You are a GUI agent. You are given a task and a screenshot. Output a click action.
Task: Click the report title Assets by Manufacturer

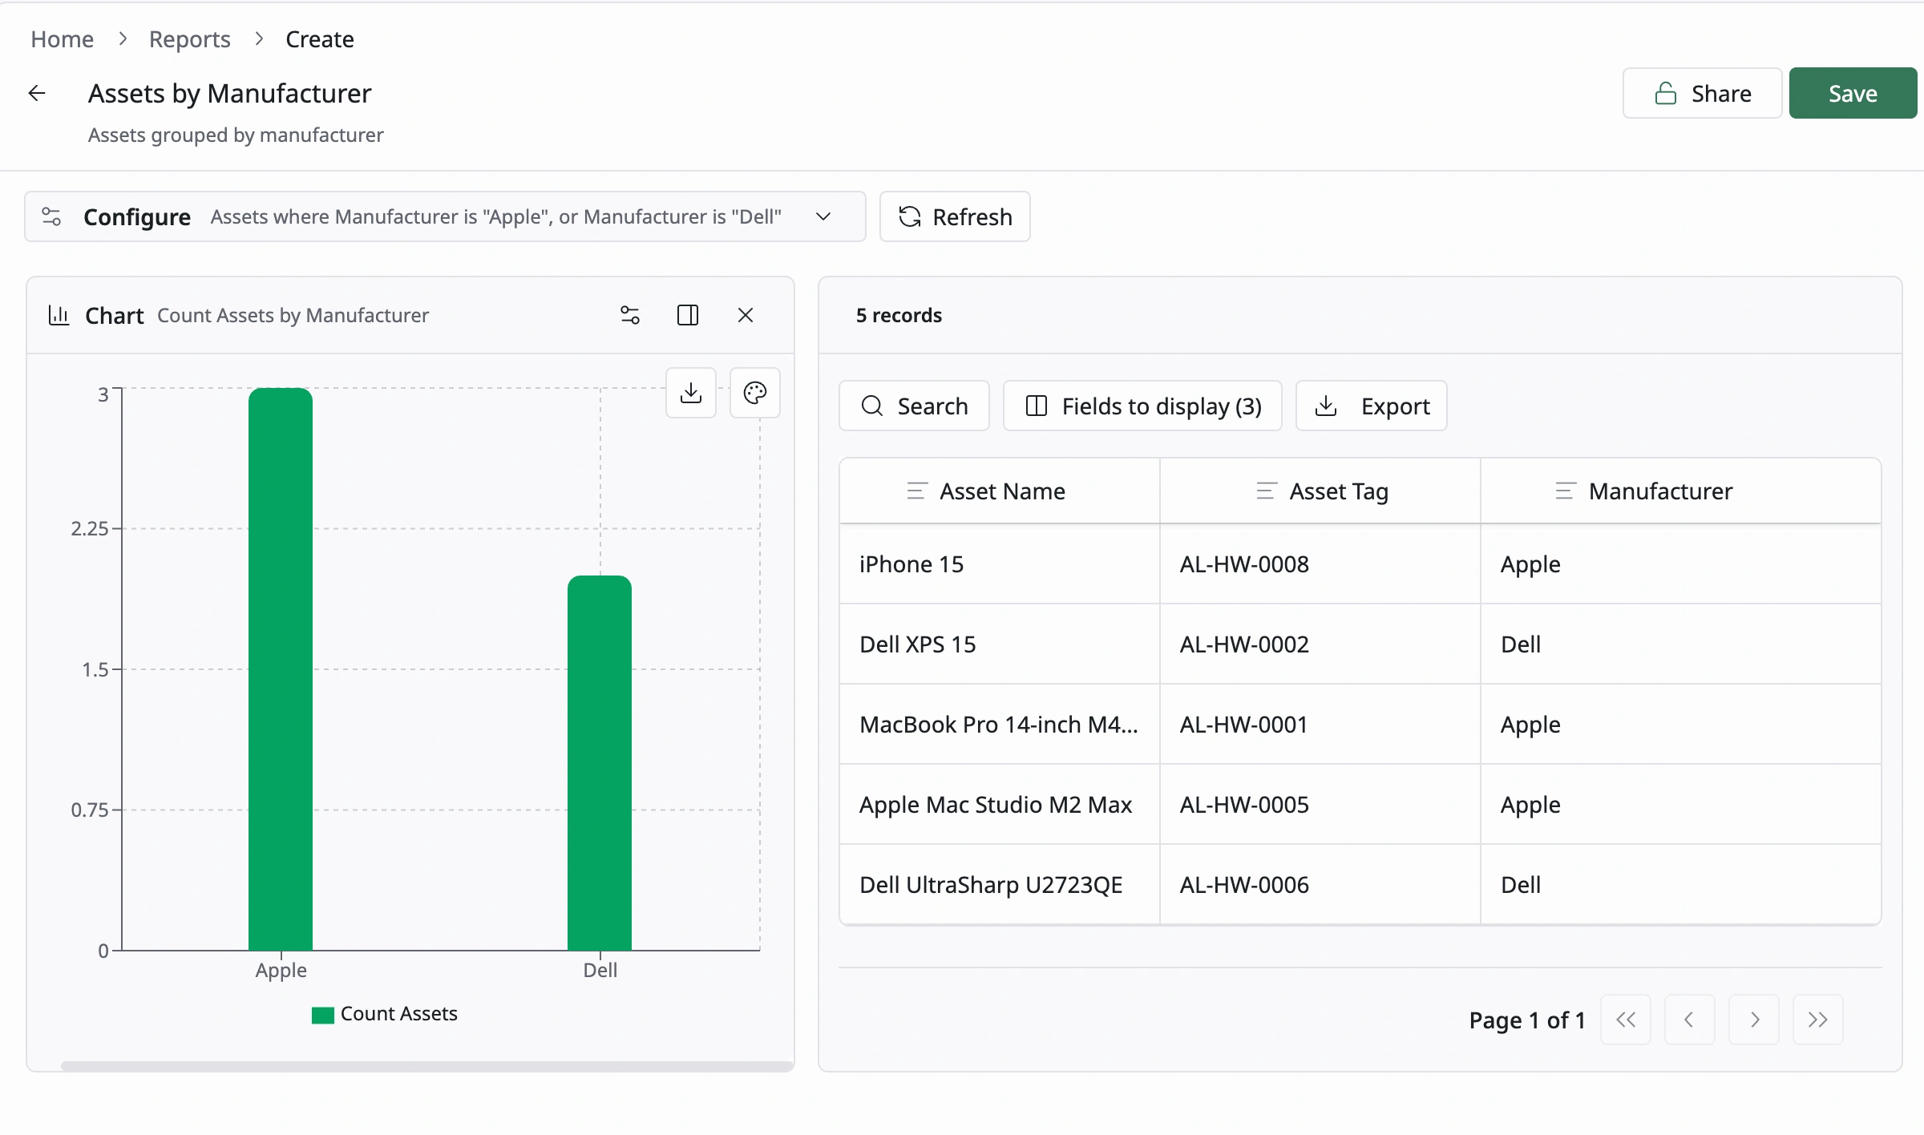pyautogui.click(x=229, y=94)
